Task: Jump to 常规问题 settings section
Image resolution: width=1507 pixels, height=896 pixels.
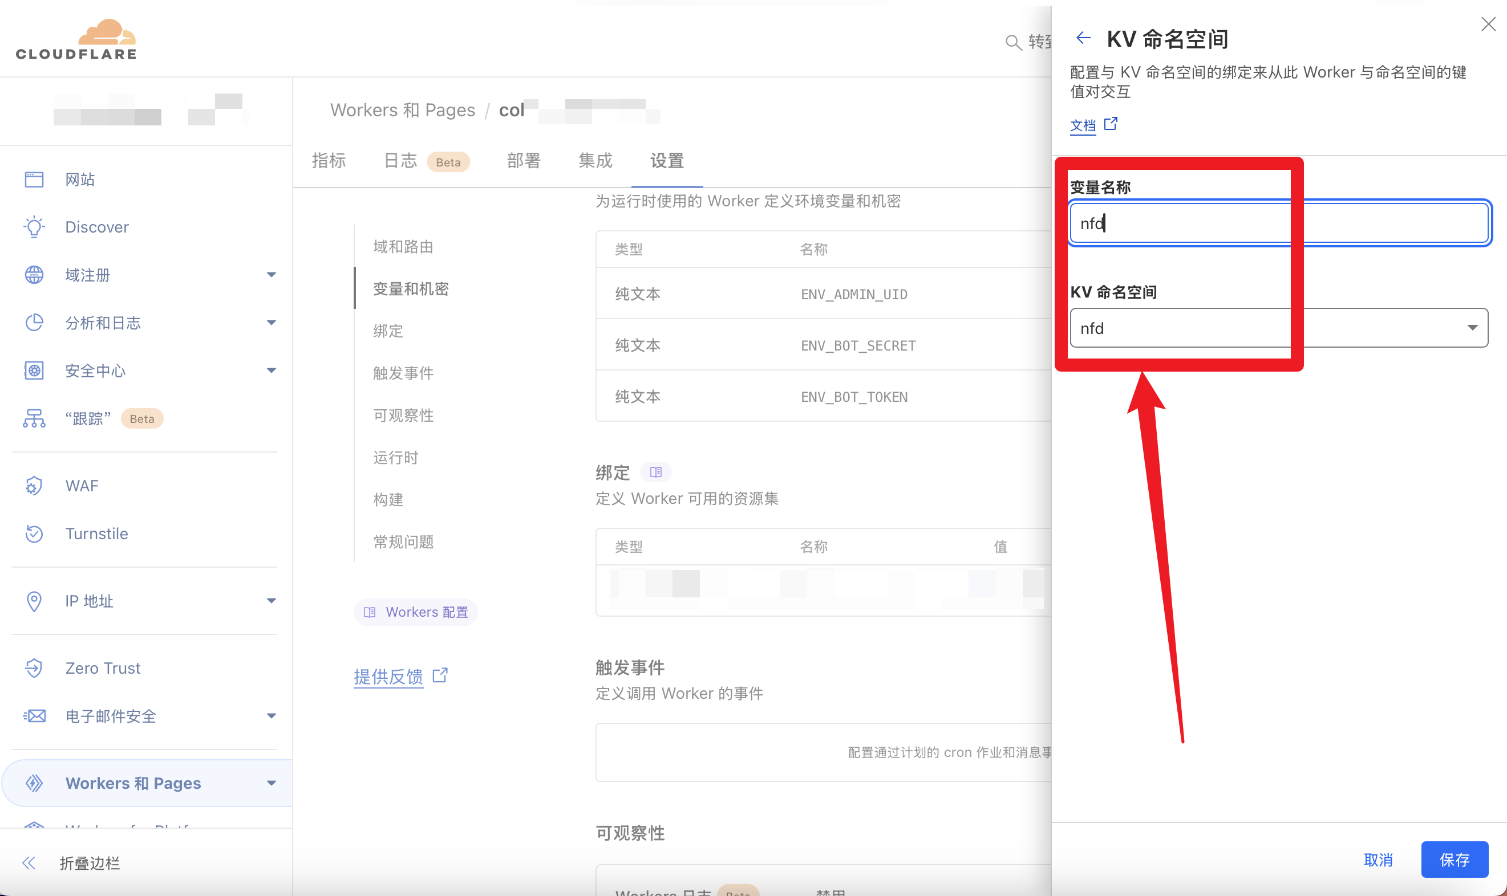Action: [403, 541]
